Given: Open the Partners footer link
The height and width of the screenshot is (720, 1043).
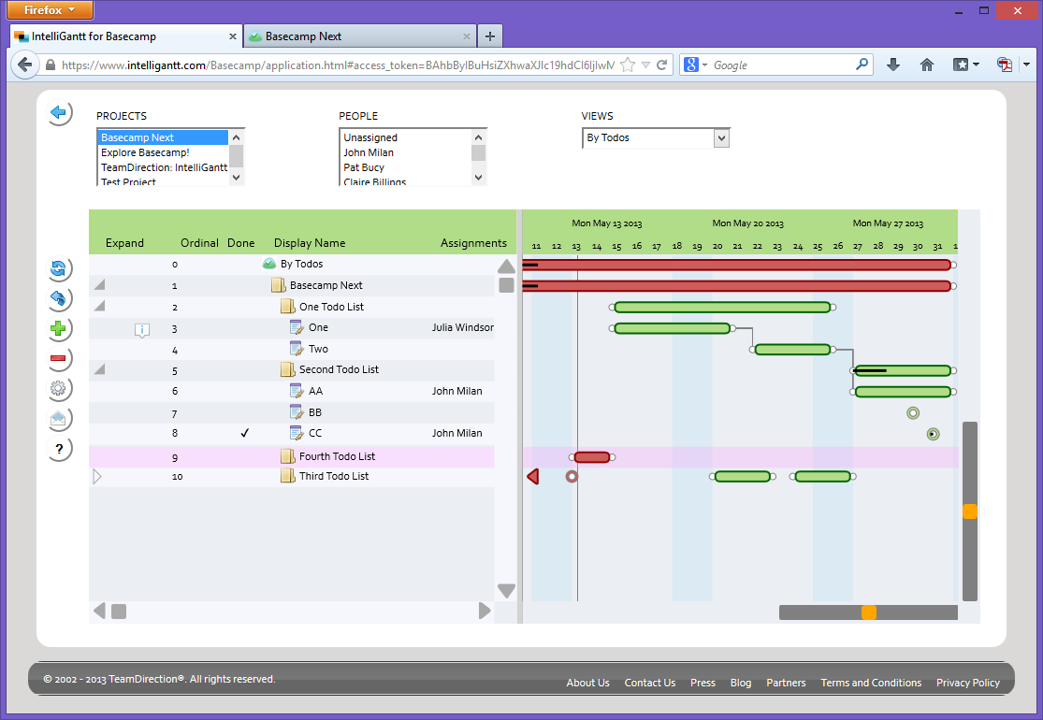Looking at the screenshot, I should click(x=786, y=683).
